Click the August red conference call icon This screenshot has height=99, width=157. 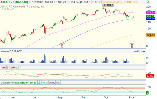pos(62,45)
